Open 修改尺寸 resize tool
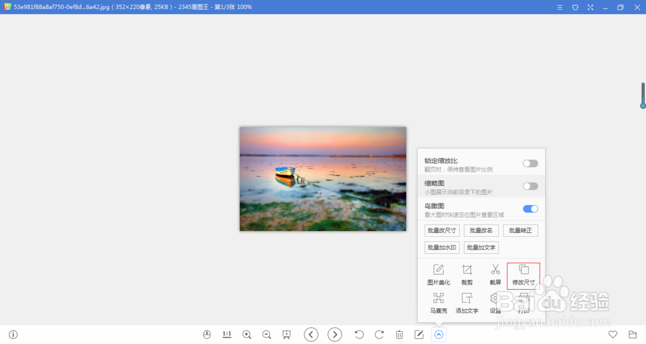This screenshot has width=646, height=344. [523, 276]
